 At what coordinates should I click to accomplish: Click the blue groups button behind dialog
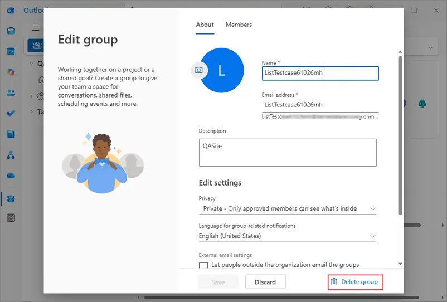point(36,46)
